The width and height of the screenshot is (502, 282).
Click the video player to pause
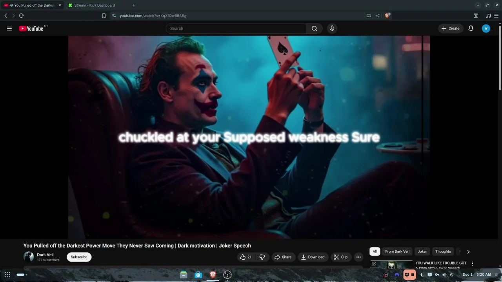point(249,137)
